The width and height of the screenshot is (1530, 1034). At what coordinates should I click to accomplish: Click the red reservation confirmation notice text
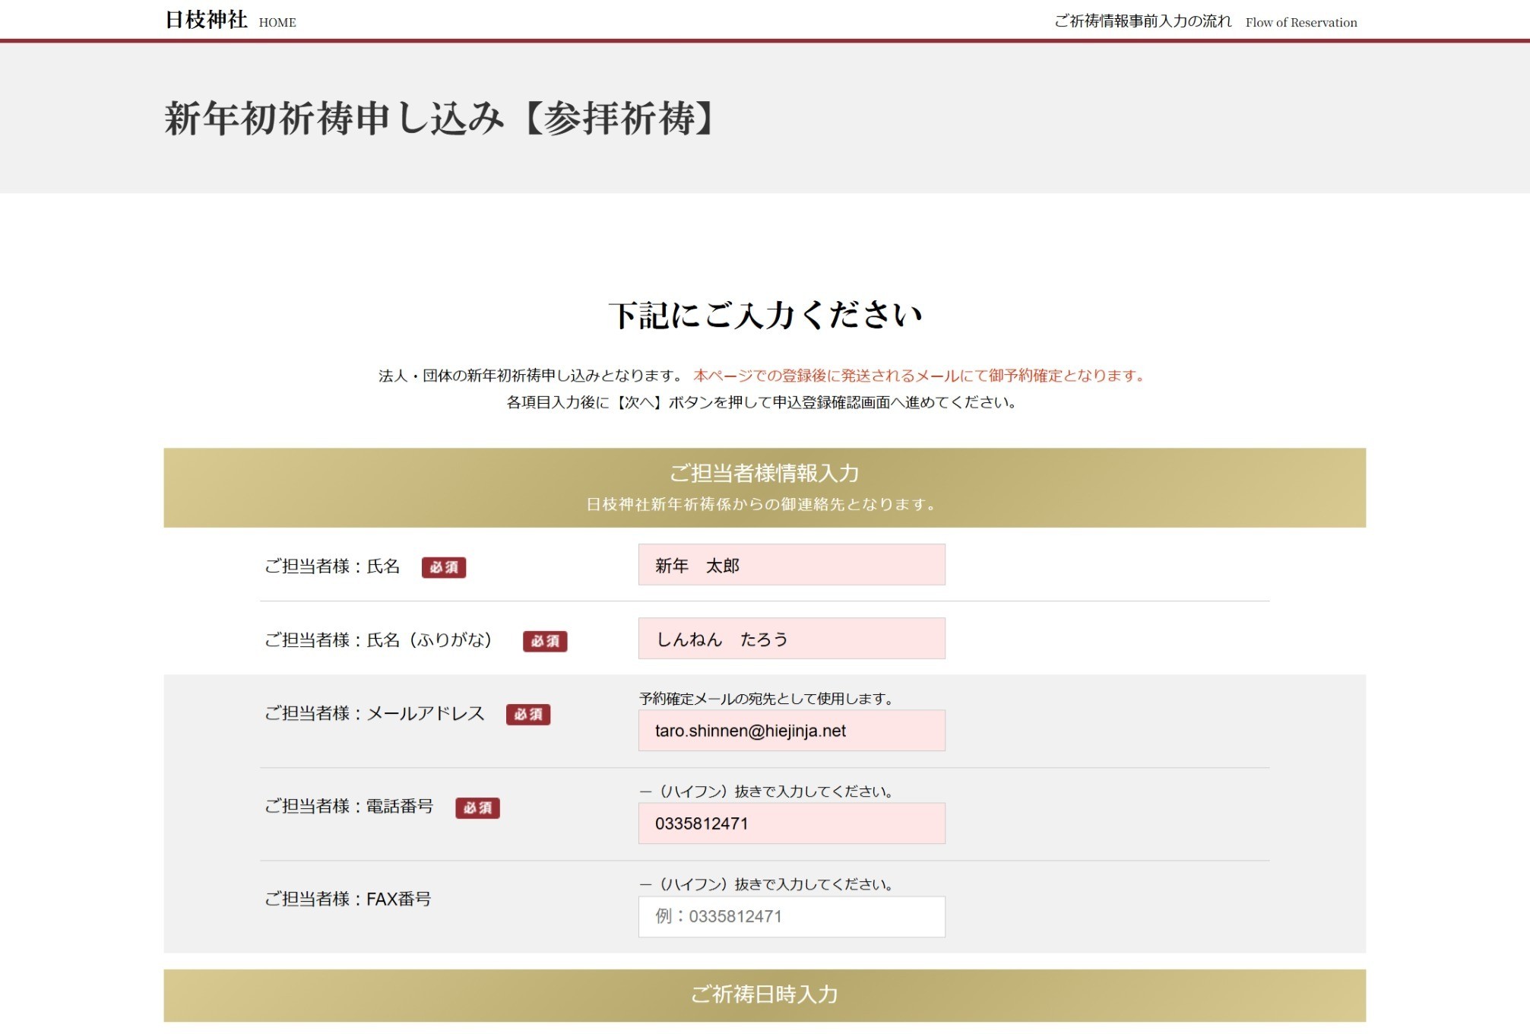tap(919, 376)
